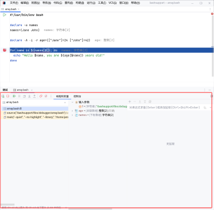
Task: Select stack frame array.bash:8
Action: coord(35,108)
